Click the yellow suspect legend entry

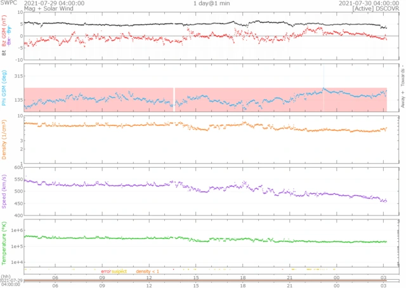coord(119,271)
